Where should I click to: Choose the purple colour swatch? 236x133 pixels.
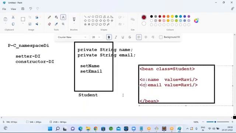(x=189, y=16)
